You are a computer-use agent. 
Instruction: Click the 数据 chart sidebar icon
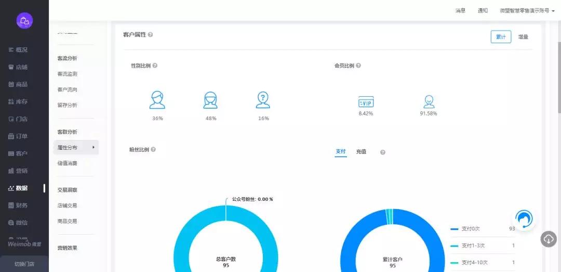click(11, 188)
